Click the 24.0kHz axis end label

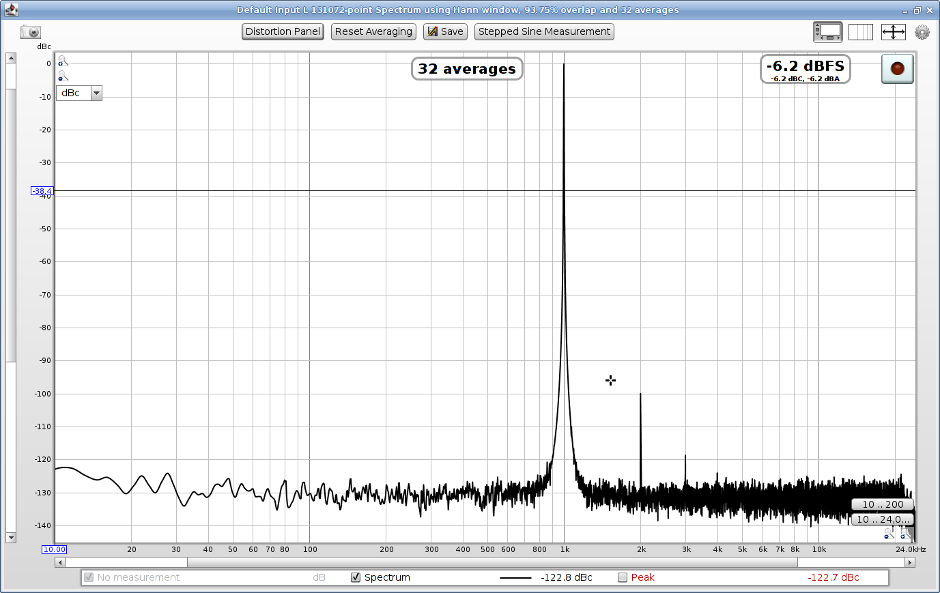[911, 549]
